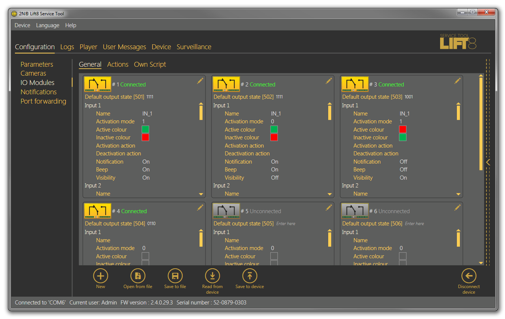Click Default output state field of module #5

(286, 224)
